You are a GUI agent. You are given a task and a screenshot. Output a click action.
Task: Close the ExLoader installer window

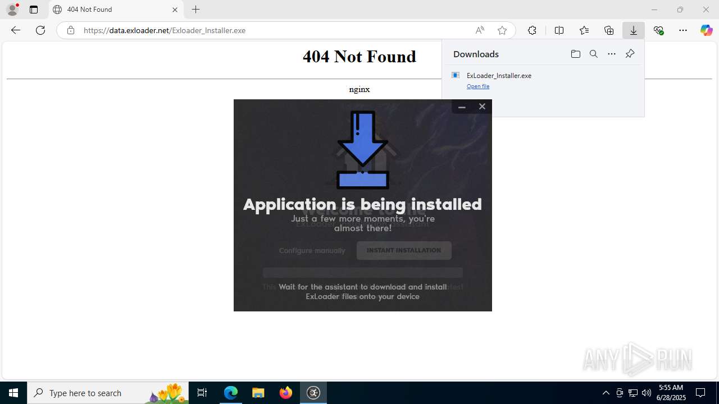tap(482, 107)
